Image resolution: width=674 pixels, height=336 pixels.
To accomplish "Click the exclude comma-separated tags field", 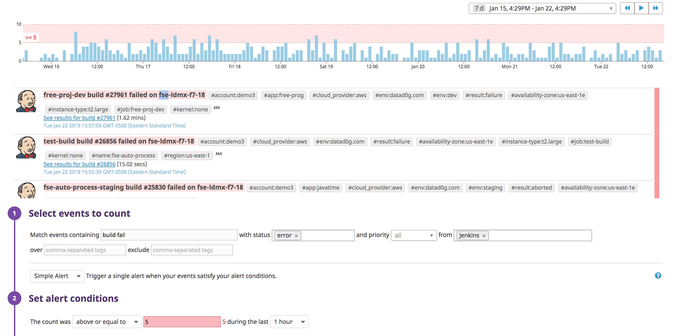I will click(192, 250).
